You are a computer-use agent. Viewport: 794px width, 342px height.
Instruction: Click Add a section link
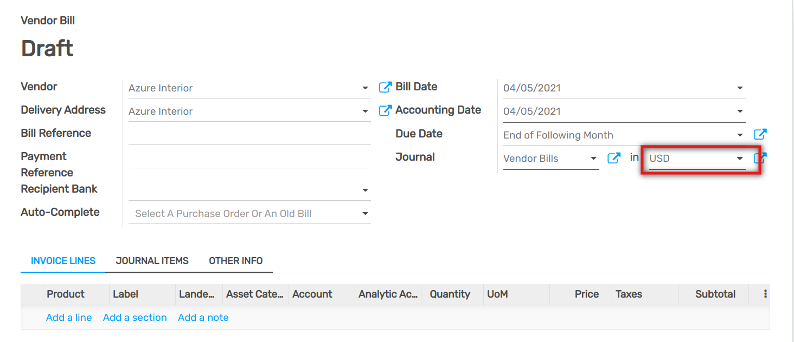click(x=135, y=318)
